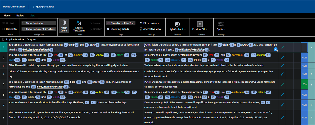Click the Enable Text Zoom icon
315x125 pixels.
(x=79, y=23)
